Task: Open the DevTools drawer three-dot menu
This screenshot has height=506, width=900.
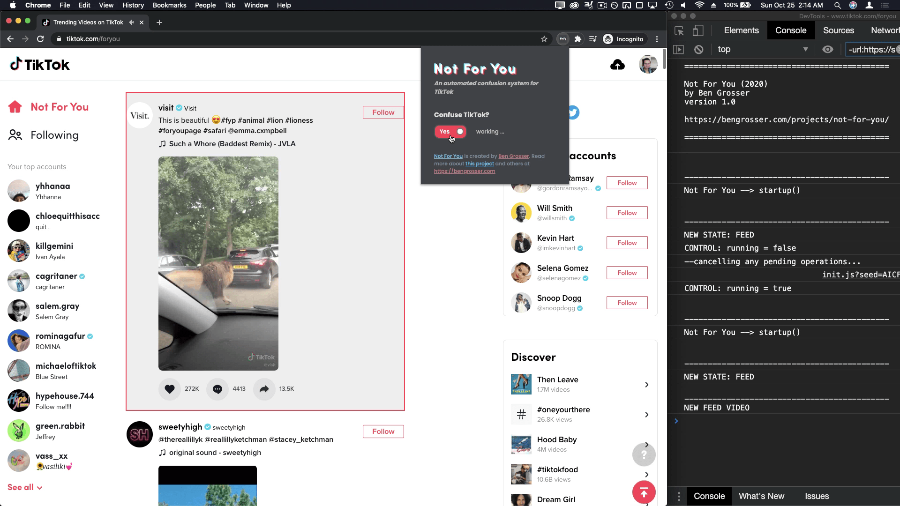Action: point(678,496)
